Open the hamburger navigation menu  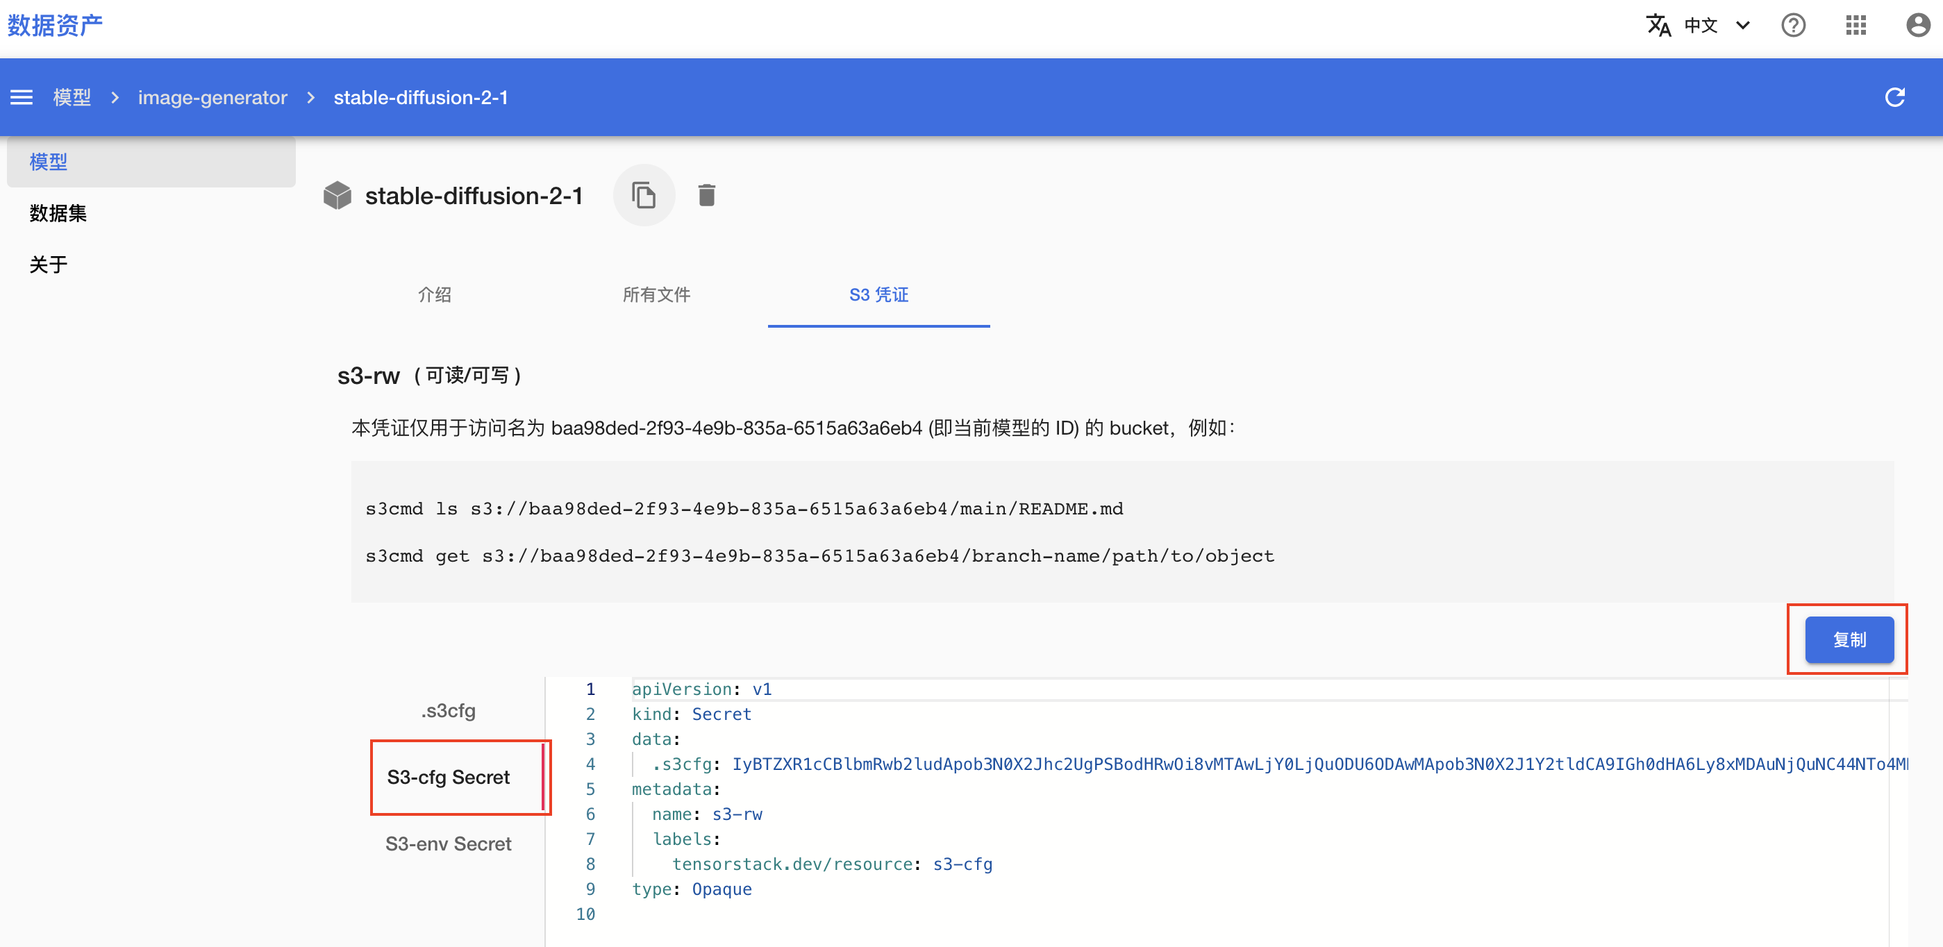pyautogui.click(x=21, y=97)
